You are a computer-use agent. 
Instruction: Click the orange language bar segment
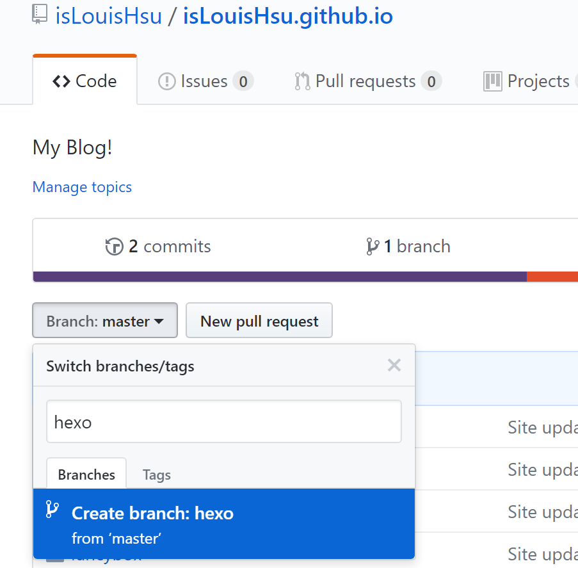click(552, 277)
